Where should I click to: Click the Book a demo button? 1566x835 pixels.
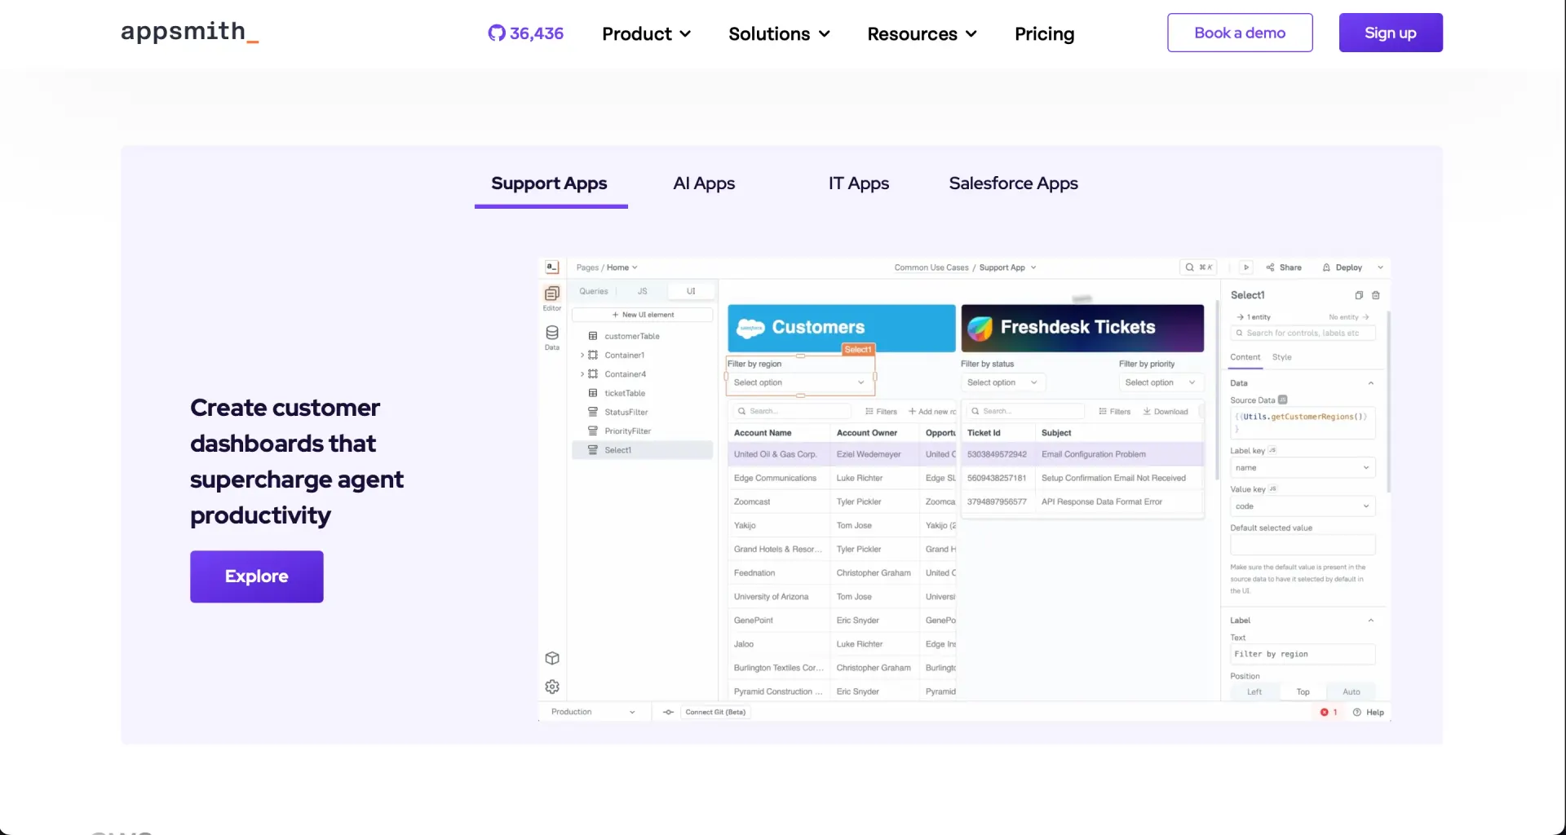1240,33
